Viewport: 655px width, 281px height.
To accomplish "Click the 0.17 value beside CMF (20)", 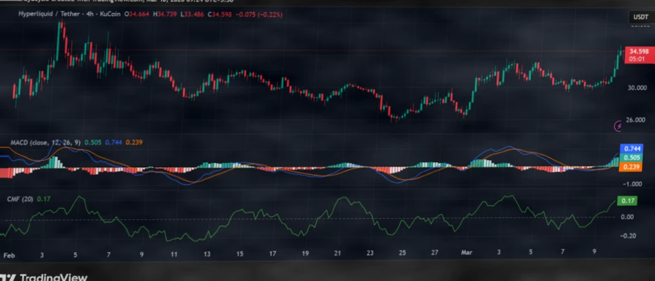I will [44, 199].
